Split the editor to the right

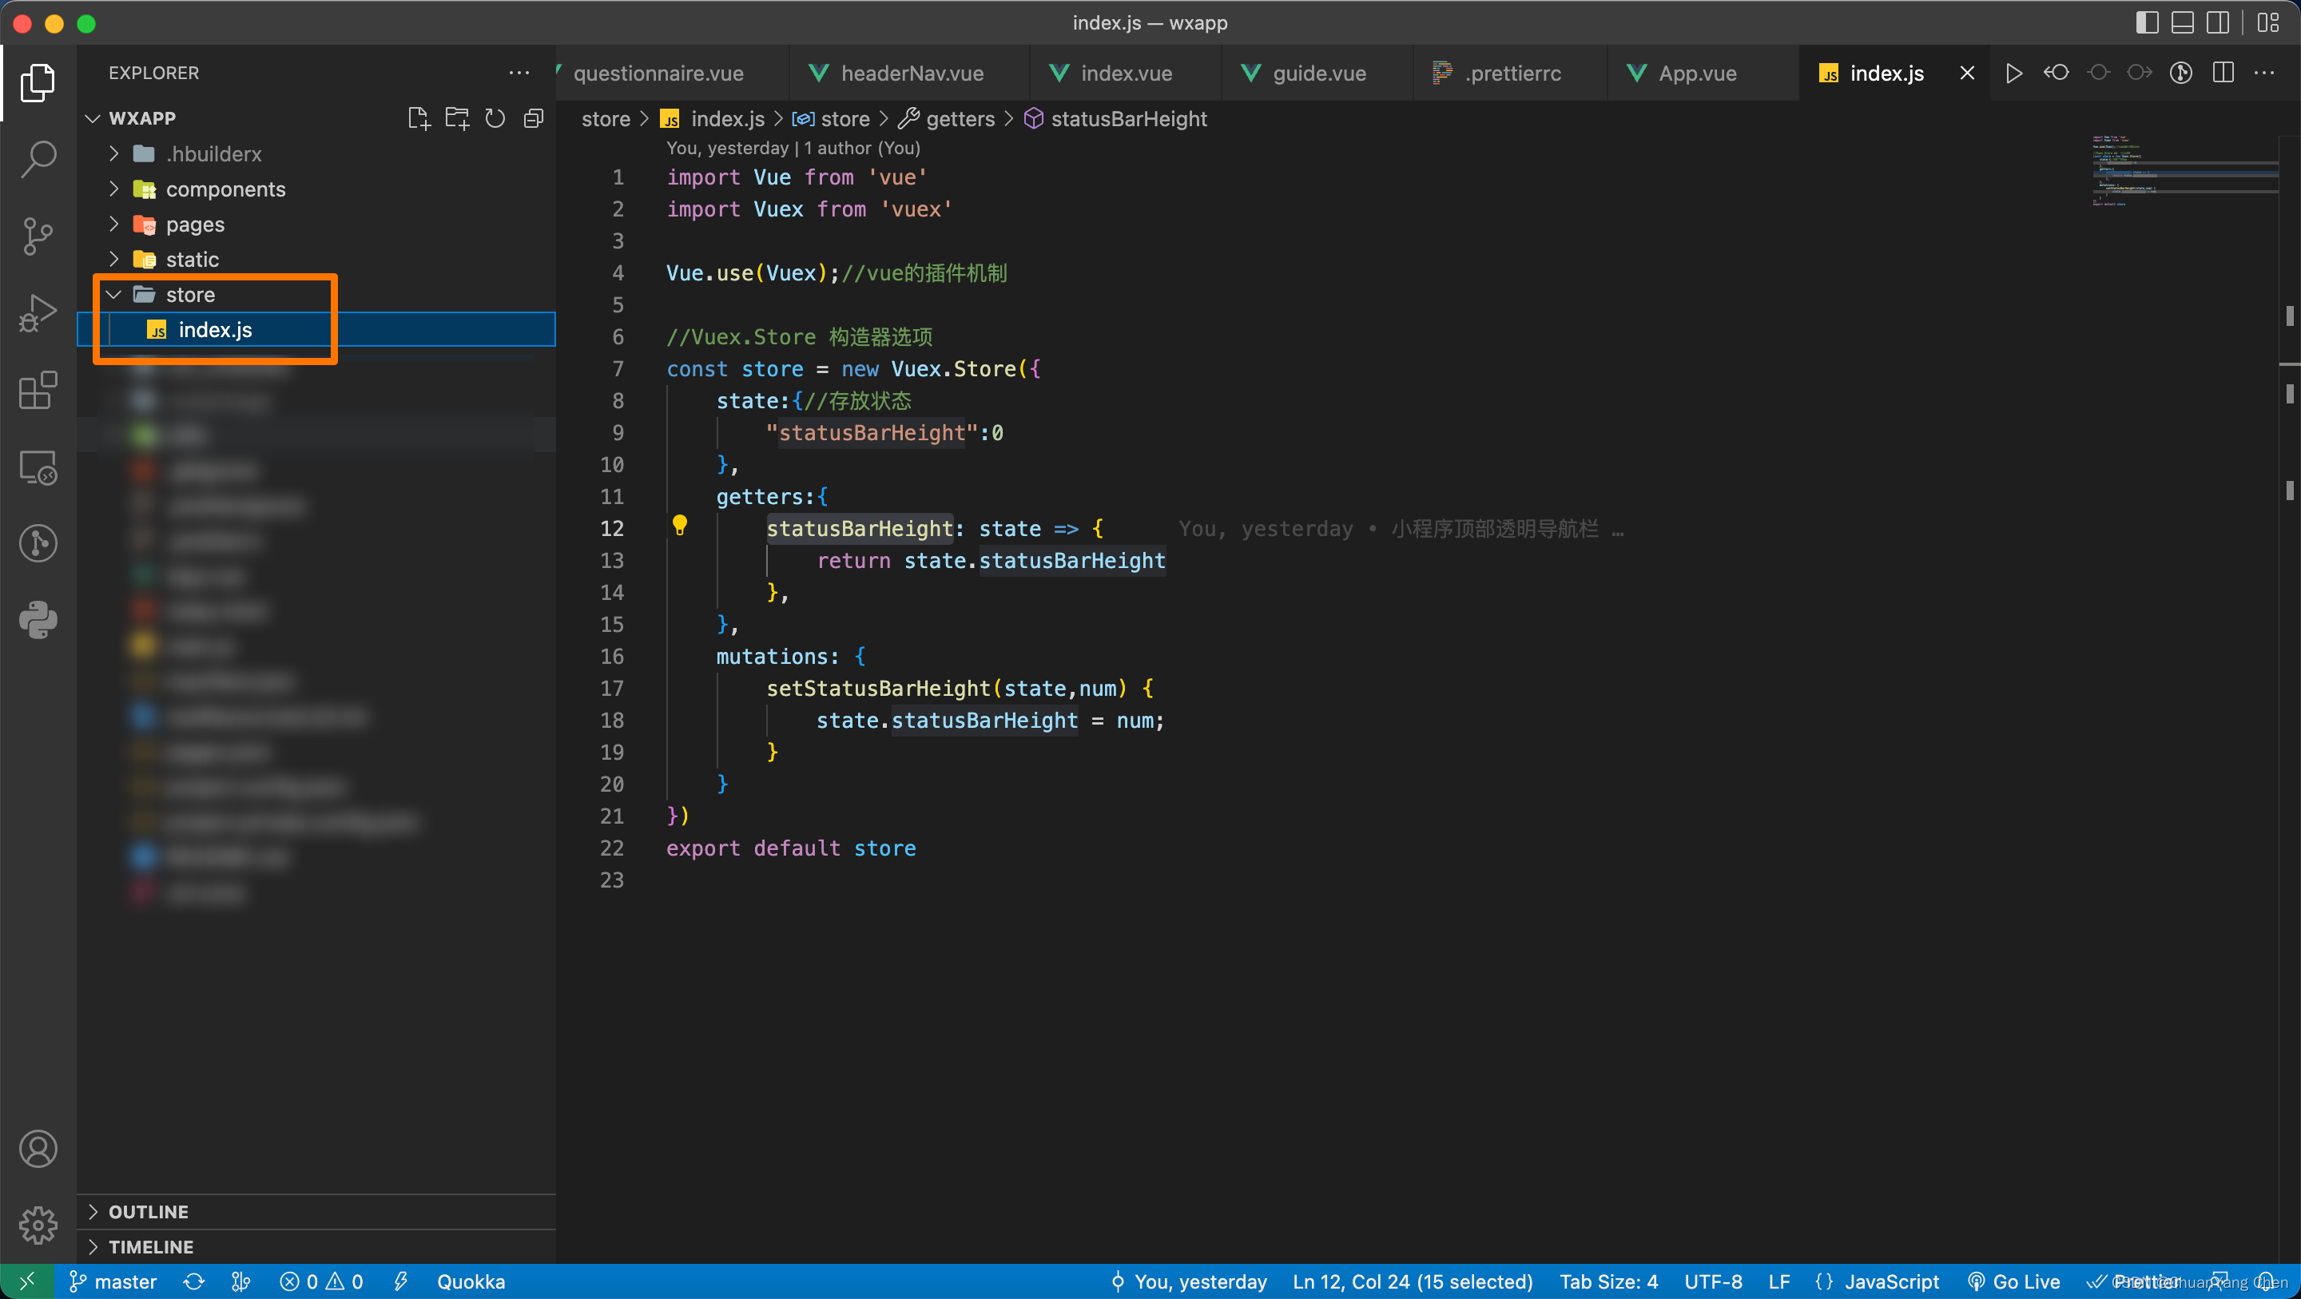point(2224,73)
